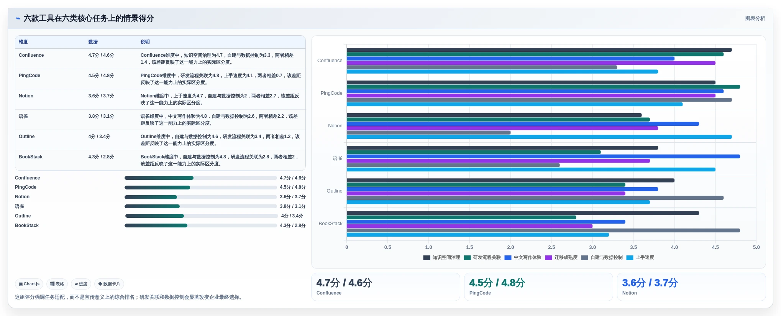Select the PingCode table row name
The width and height of the screenshot is (781, 316).
30,76
